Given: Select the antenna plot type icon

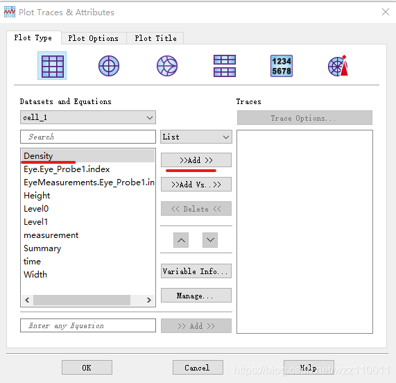Looking at the screenshot, I should pos(338,66).
